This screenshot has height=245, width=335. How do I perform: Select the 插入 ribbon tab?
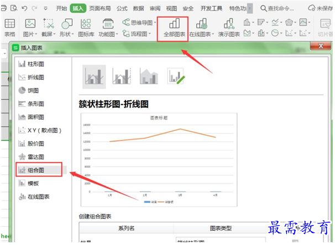pos(78,8)
